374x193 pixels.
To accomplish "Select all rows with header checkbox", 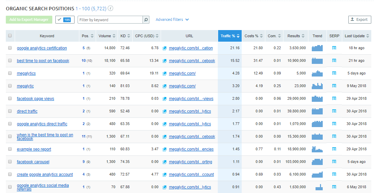I will pos(10,36).
